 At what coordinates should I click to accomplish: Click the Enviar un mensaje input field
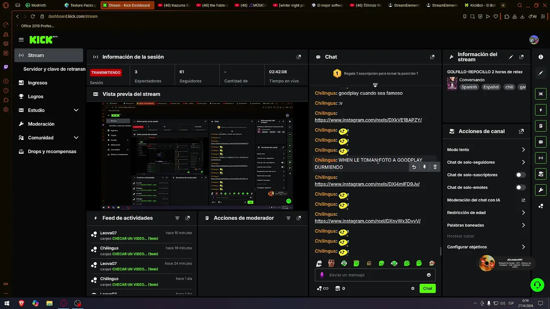pyautogui.click(x=375, y=275)
